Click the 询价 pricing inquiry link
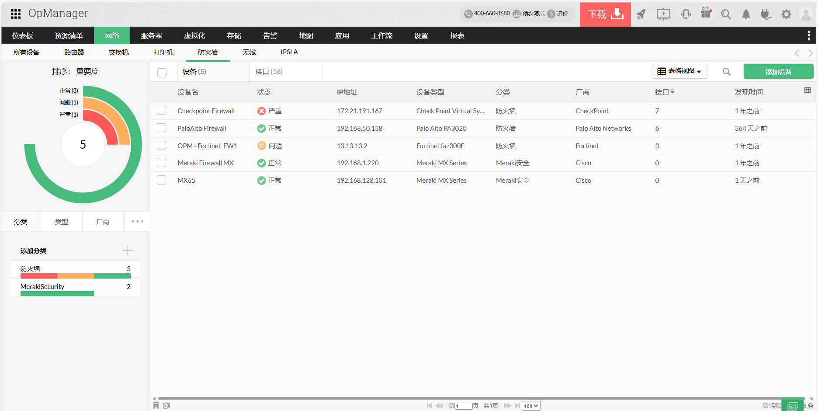Image resolution: width=818 pixels, height=411 pixels. [x=558, y=14]
